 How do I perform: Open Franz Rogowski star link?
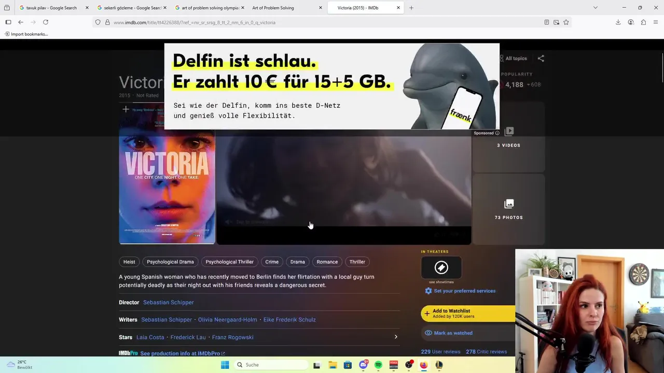tap(233, 337)
